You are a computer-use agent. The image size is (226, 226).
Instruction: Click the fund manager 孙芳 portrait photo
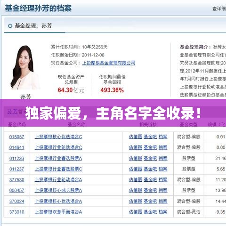coord(25,67)
